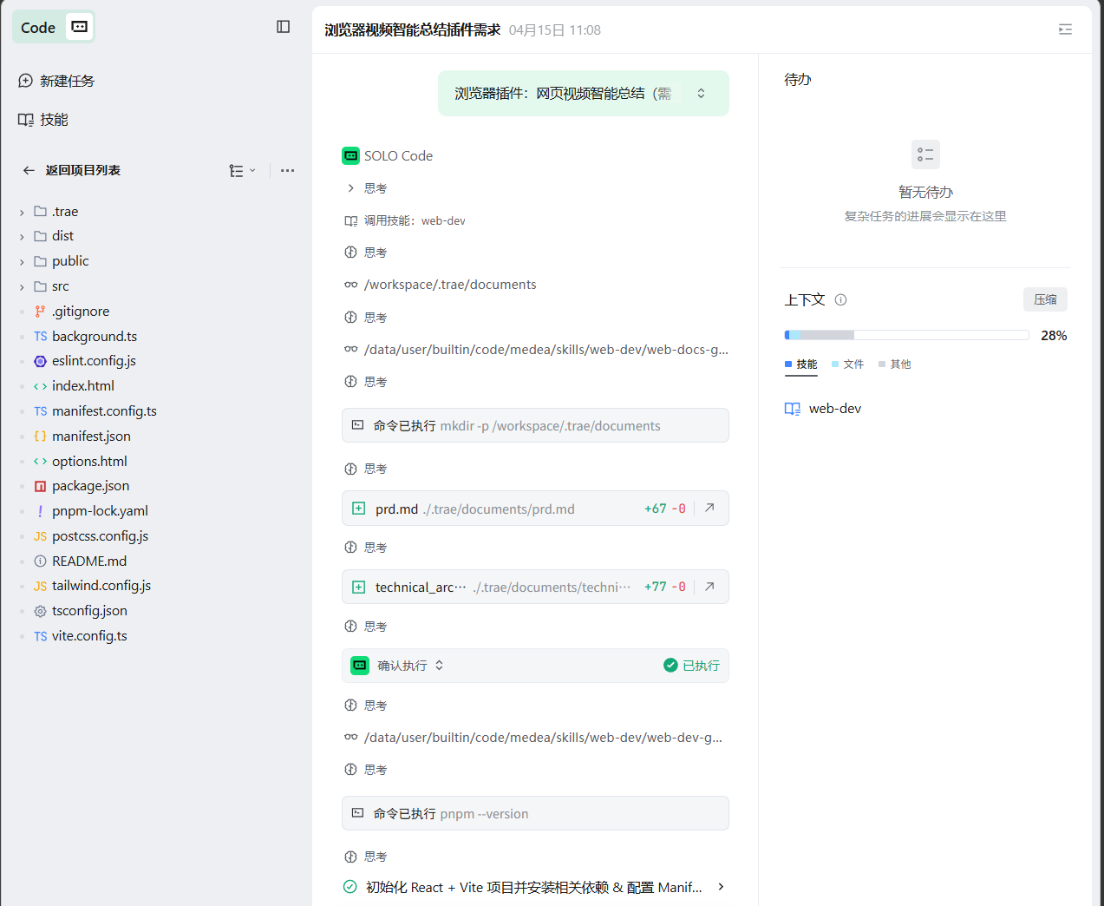Open tsconfig.json file
The height and width of the screenshot is (906, 1104).
(x=81, y=611)
